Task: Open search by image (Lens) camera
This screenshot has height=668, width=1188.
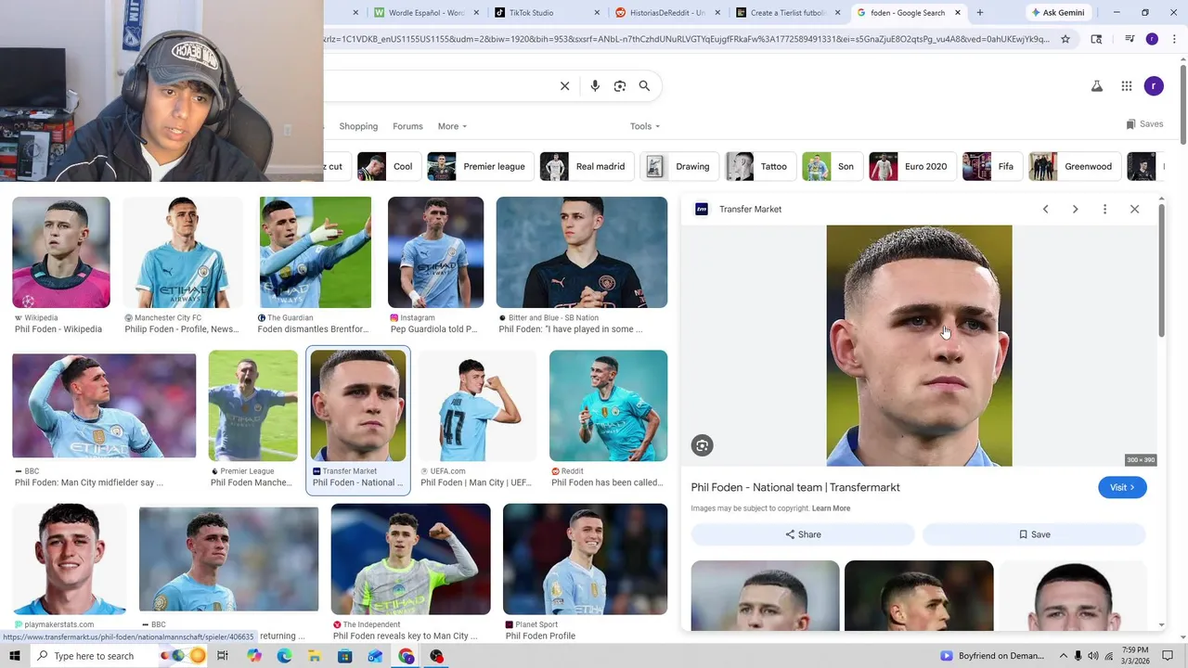Action: pos(620,86)
